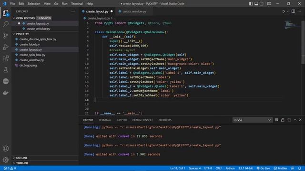Switch to the Debug Console tab
Viewport: 305px width, 171px height.
tap(142, 120)
